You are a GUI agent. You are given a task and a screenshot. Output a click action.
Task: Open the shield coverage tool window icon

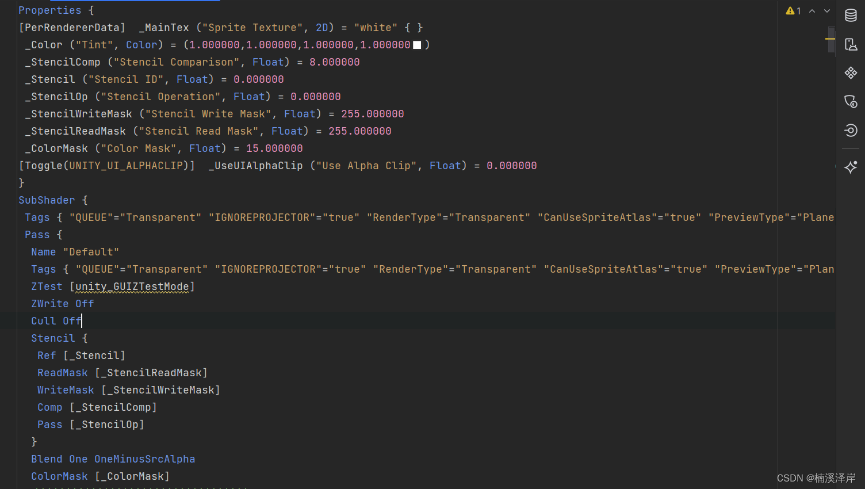coord(851,102)
